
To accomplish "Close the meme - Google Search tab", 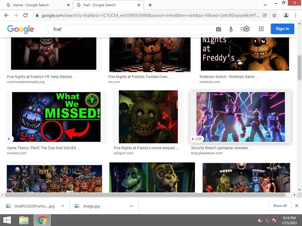I will point(68,5).
